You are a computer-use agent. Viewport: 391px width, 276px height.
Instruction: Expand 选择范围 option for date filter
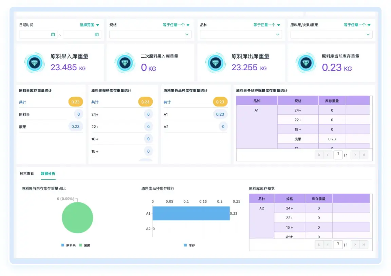(90, 25)
